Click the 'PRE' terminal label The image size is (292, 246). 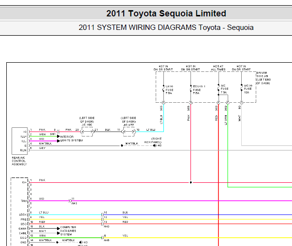click(24, 219)
